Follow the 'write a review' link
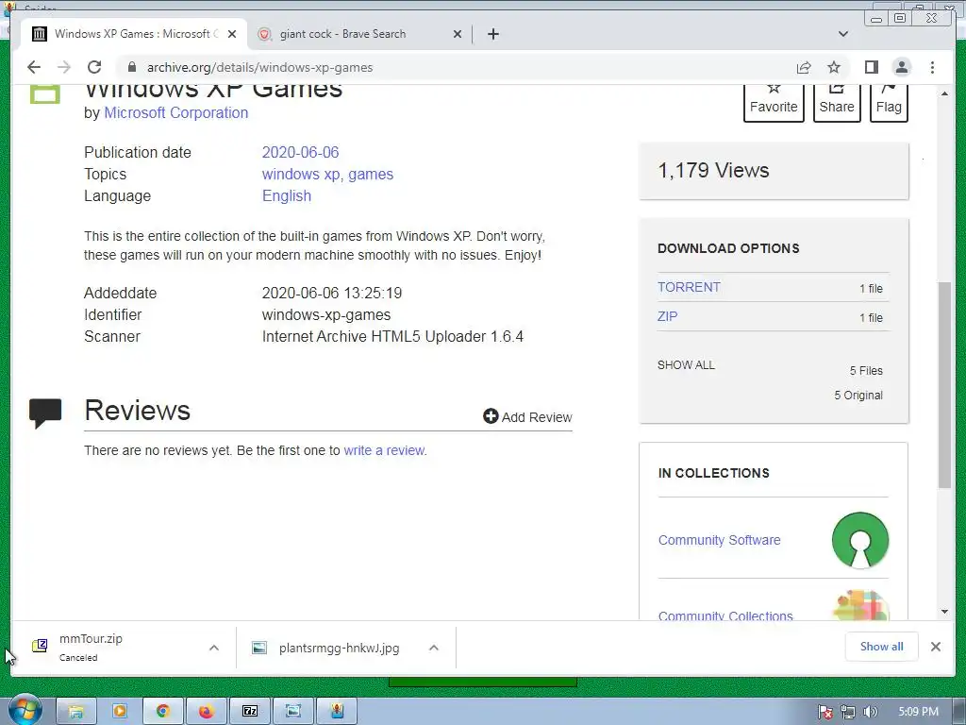Screen dimensions: 966x725 (x=385, y=450)
